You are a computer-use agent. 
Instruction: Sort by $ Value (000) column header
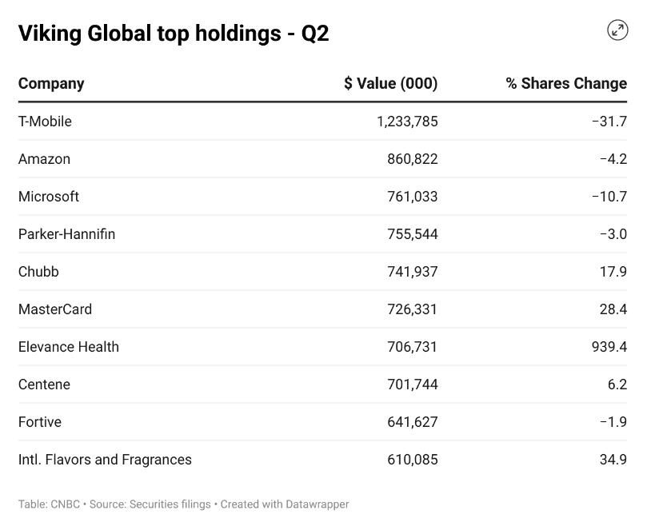coord(390,83)
